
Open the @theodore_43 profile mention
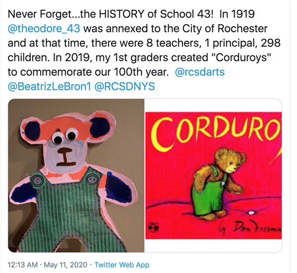coord(44,29)
